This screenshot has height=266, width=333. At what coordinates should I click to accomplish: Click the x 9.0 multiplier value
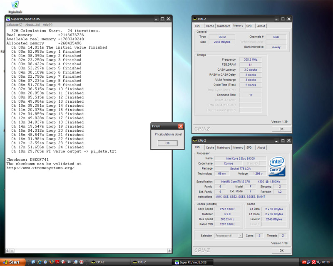pos(227,214)
